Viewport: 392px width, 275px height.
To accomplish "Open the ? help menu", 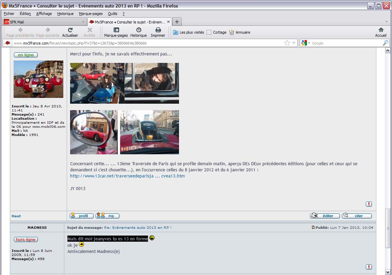I will pos(124,14).
